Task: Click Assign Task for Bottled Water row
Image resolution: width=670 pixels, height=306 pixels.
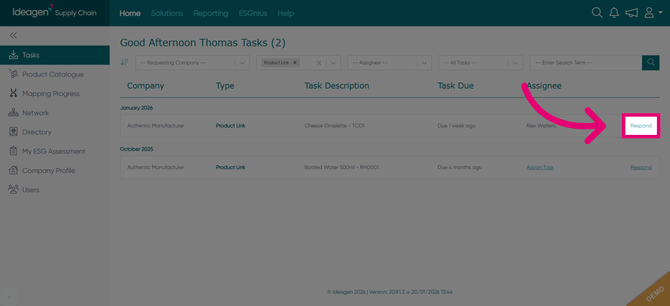Action: 540,167
